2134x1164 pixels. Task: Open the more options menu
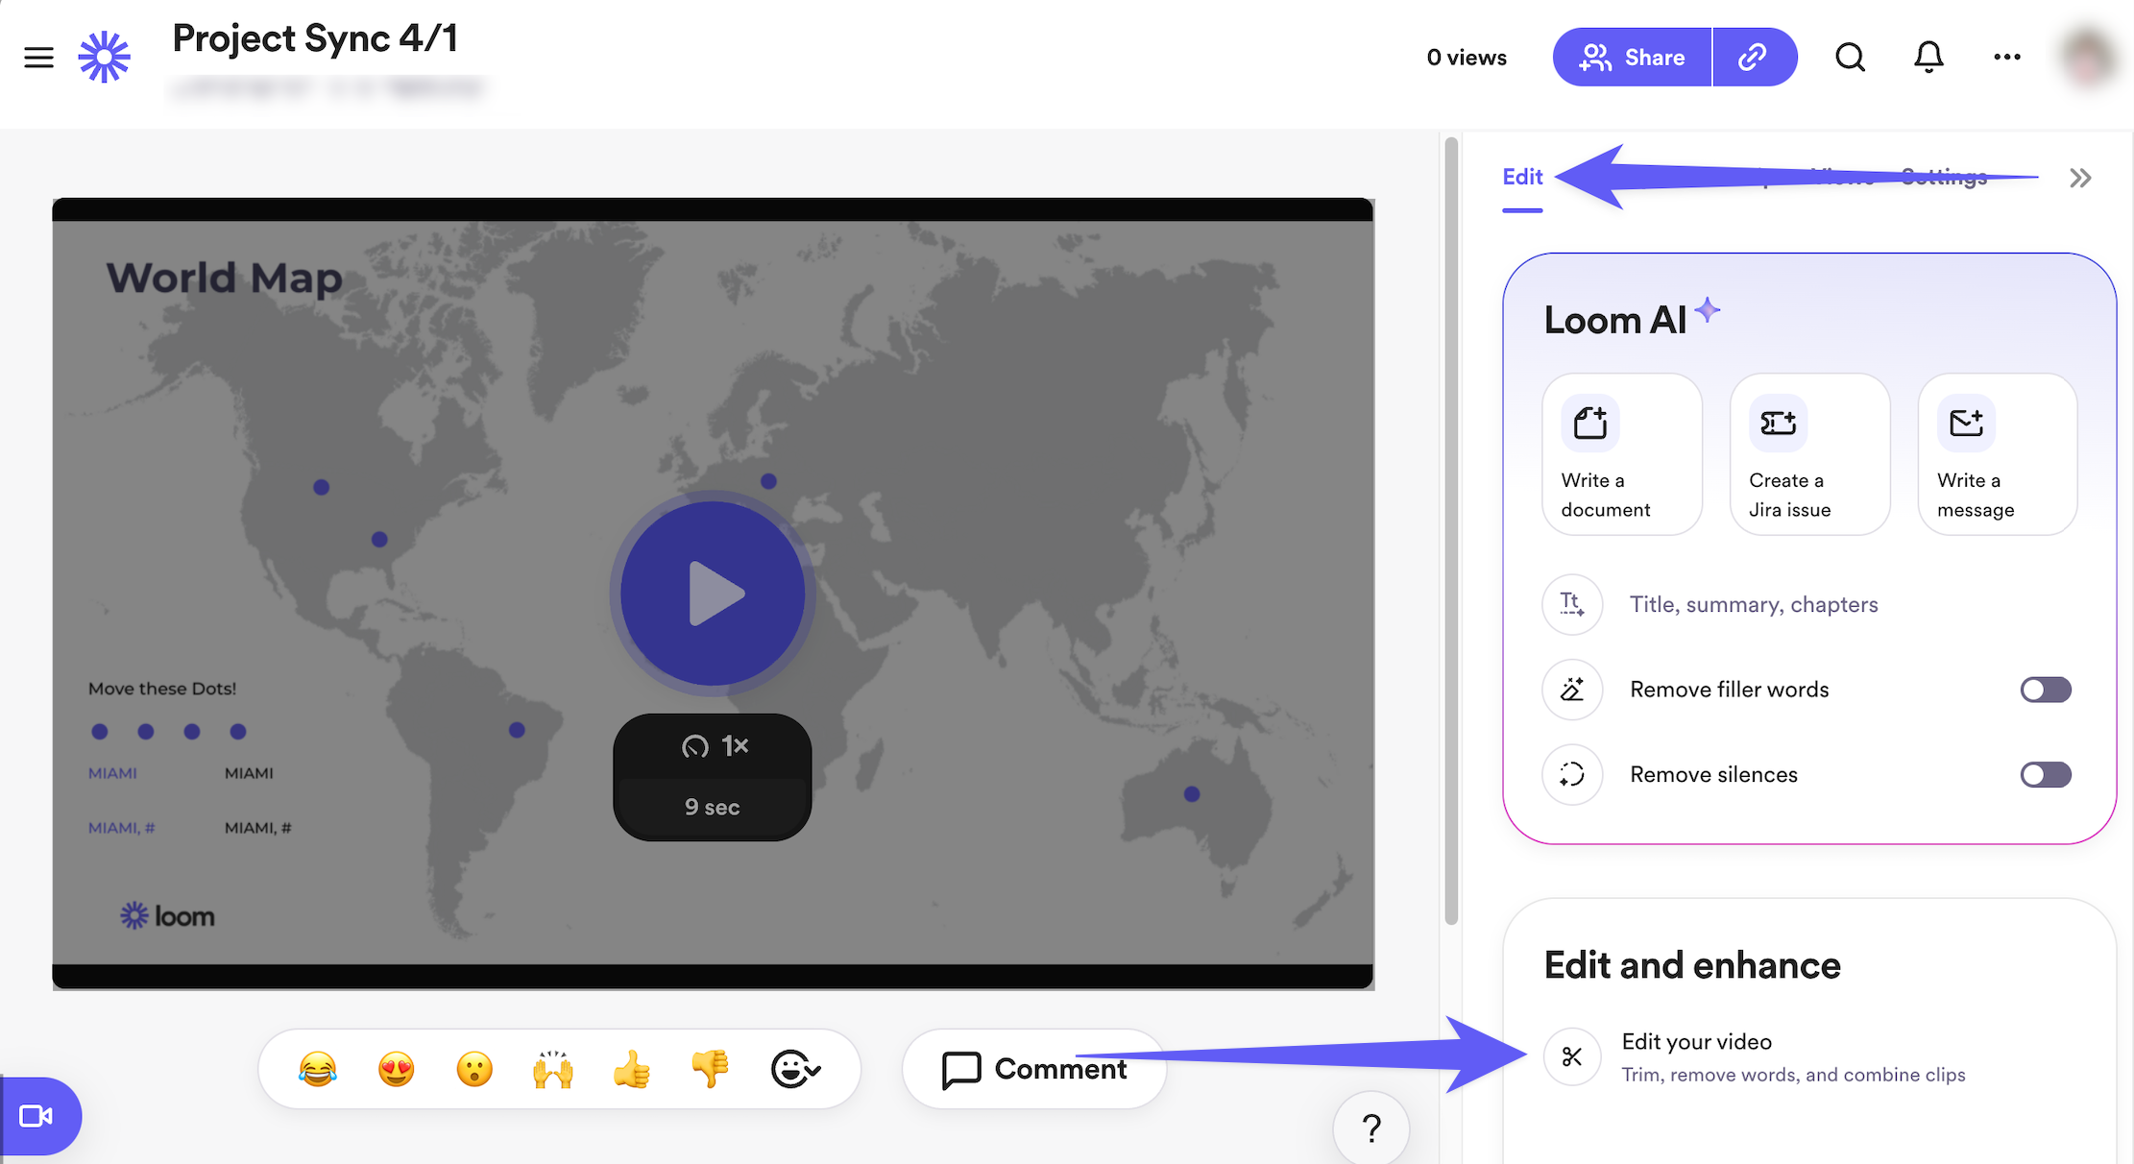(x=2006, y=57)
